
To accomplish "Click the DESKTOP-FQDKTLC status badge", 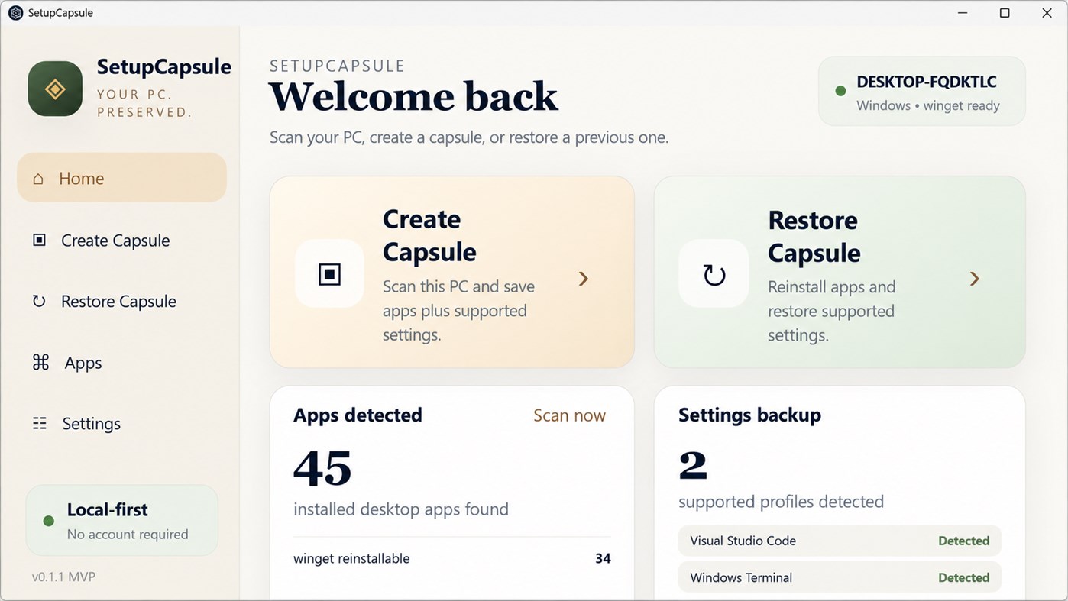I will 922,91.
